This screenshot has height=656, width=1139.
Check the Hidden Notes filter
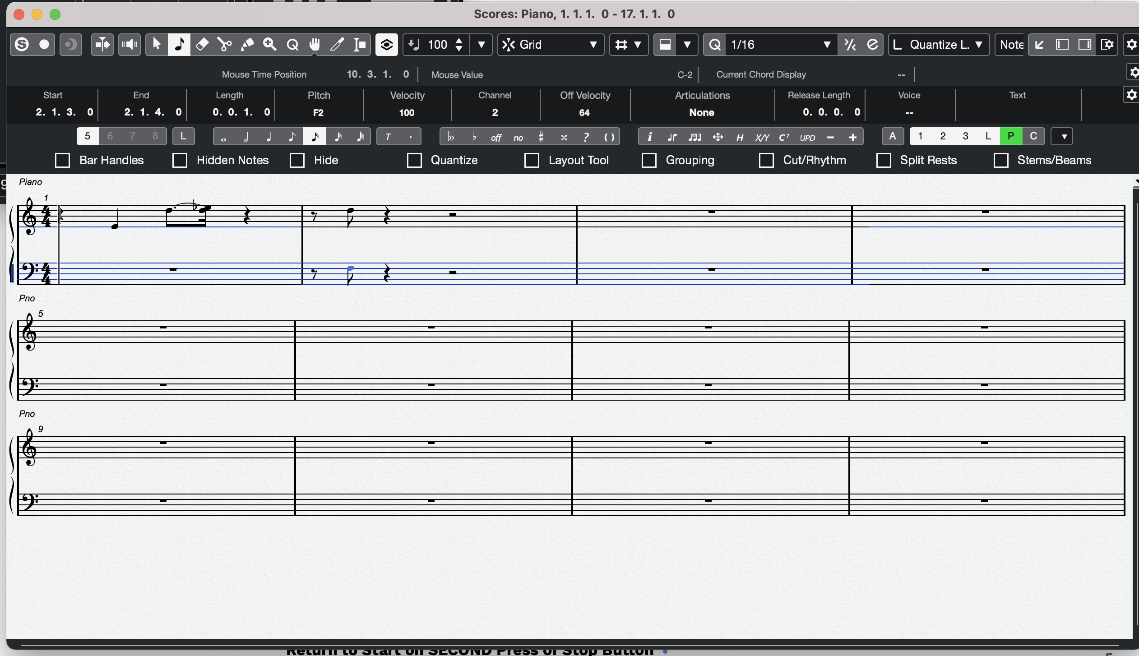pyautogui.click(x=180, y=160)
